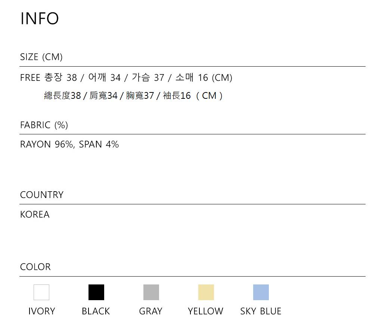Click the BLACK color label

pos(96,311)
